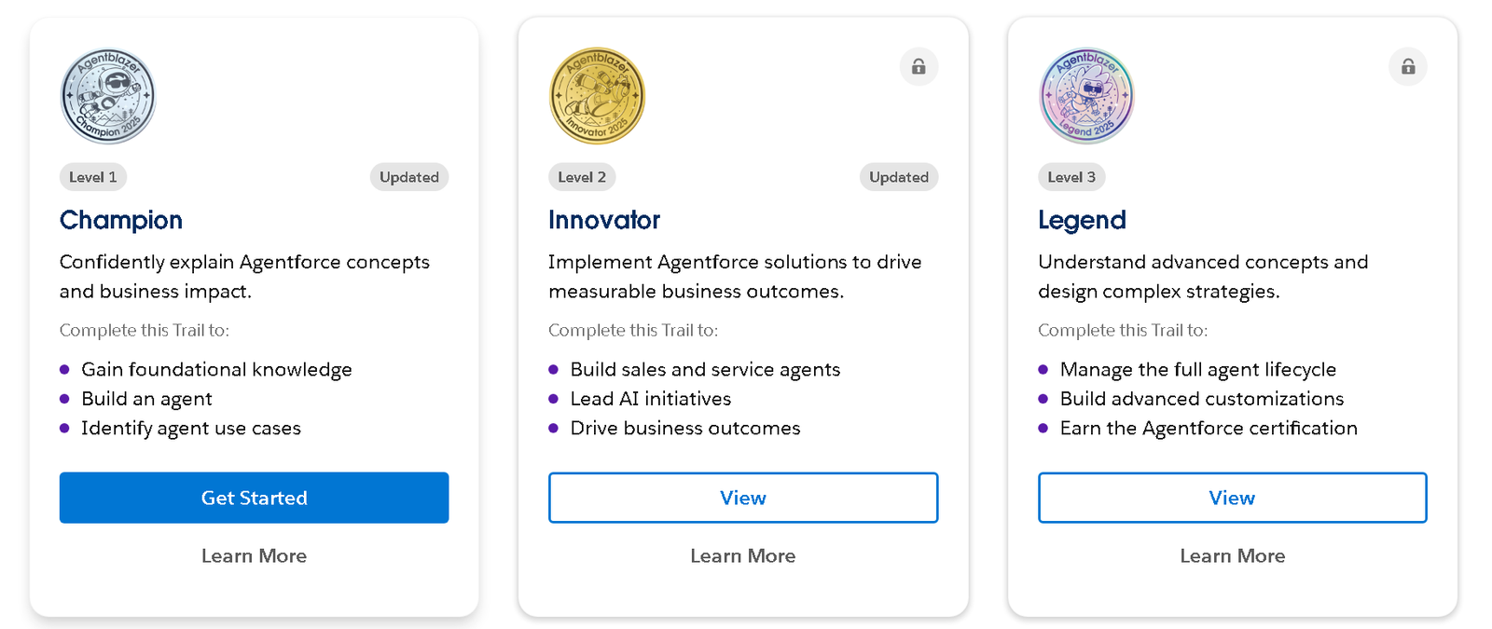Image resolution: width=1492 pixels, height=629 pixels.
Task: Click the bullet next to Manage the full agent lifecycle
Action: click(1043, 370)
